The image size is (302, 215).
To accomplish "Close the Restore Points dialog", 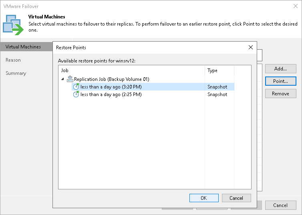I will click(x=251, y=47).
